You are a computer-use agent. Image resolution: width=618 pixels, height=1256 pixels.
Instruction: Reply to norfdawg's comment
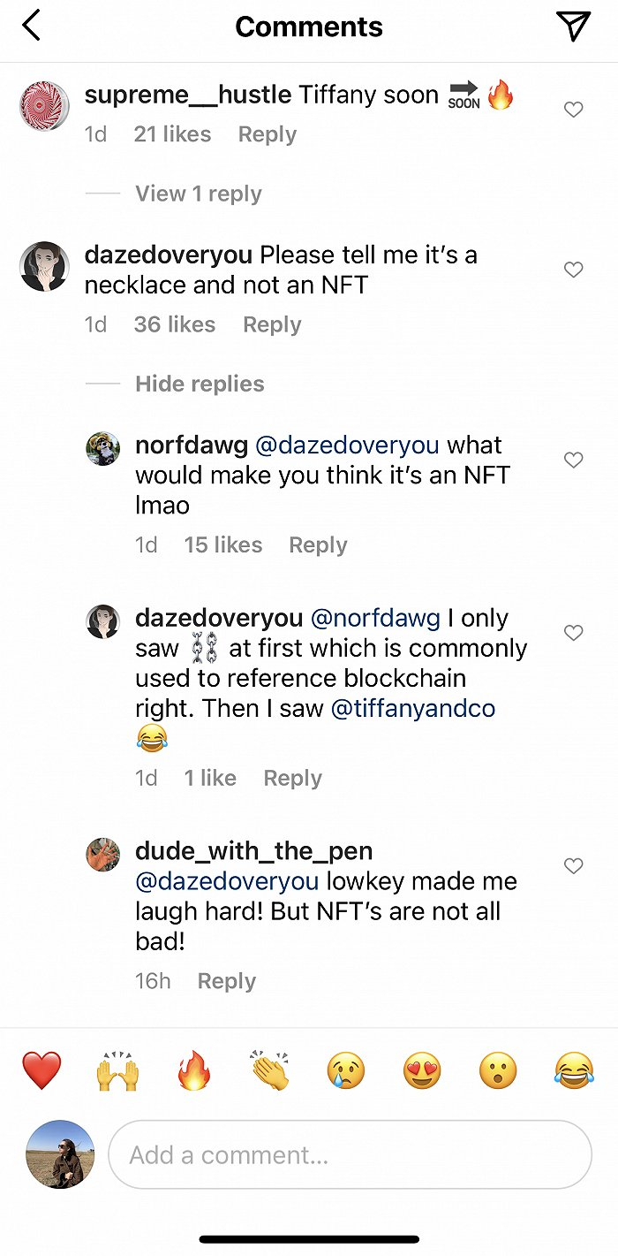click(318, 545)
